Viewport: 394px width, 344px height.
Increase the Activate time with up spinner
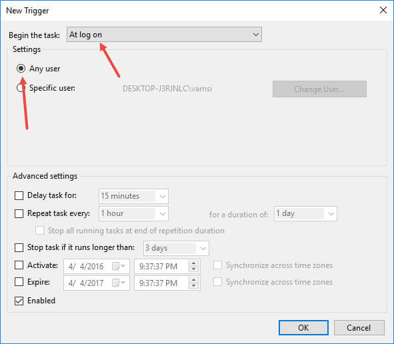pos(193,263)
